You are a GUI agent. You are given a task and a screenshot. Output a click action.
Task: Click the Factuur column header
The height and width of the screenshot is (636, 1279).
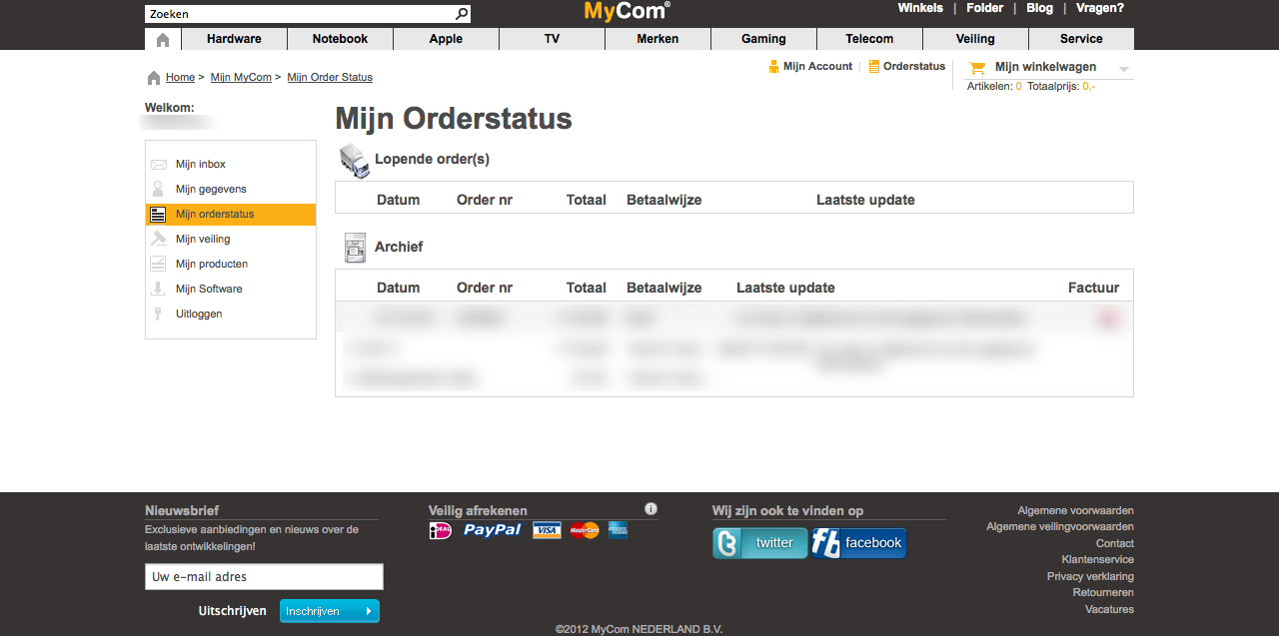(x=1093, y=288)
